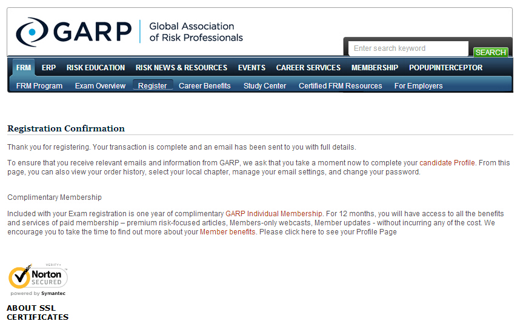
Task: Click the GARP logo
Action: pos(129,32)
